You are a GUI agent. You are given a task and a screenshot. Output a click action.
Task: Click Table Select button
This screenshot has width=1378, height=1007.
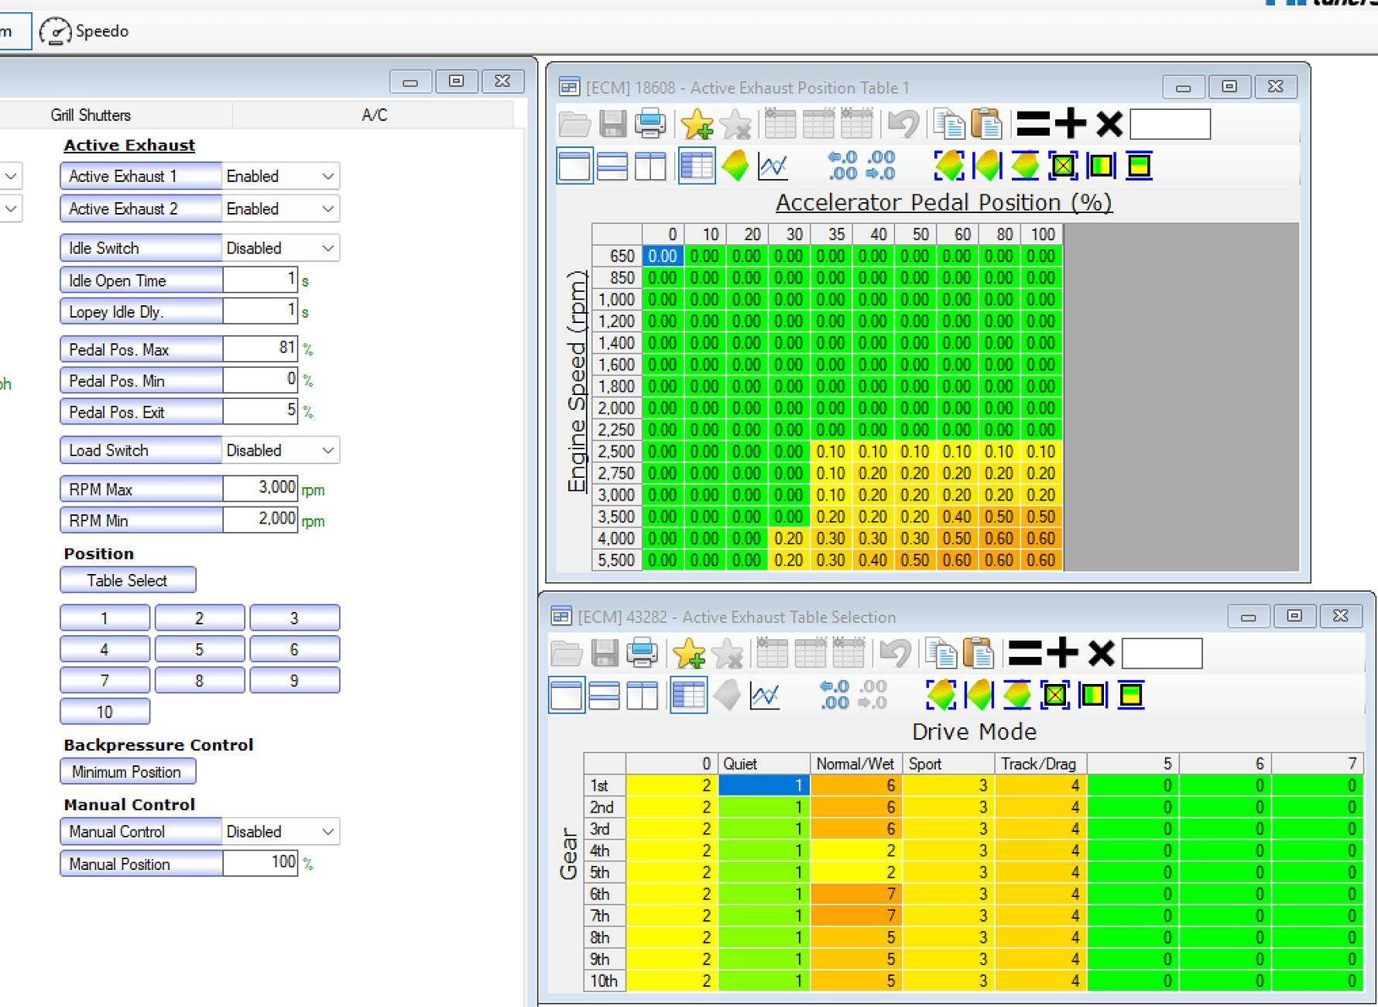coord(128,580)
